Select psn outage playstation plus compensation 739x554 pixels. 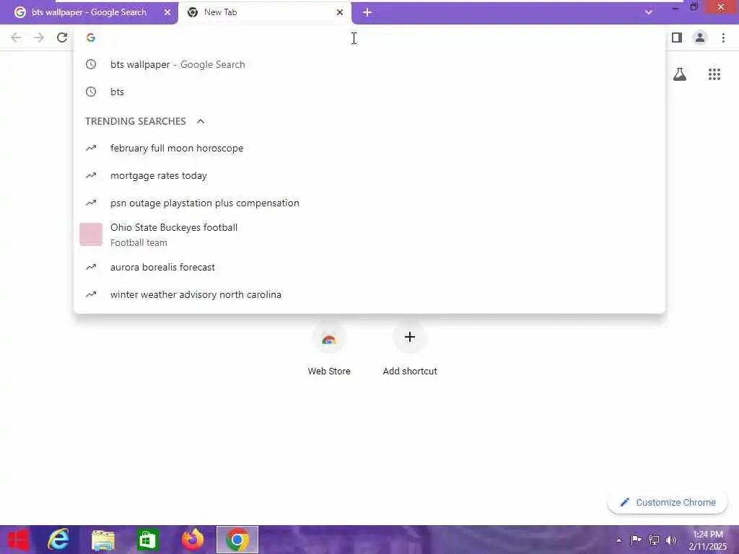click(x=369, y=203)
